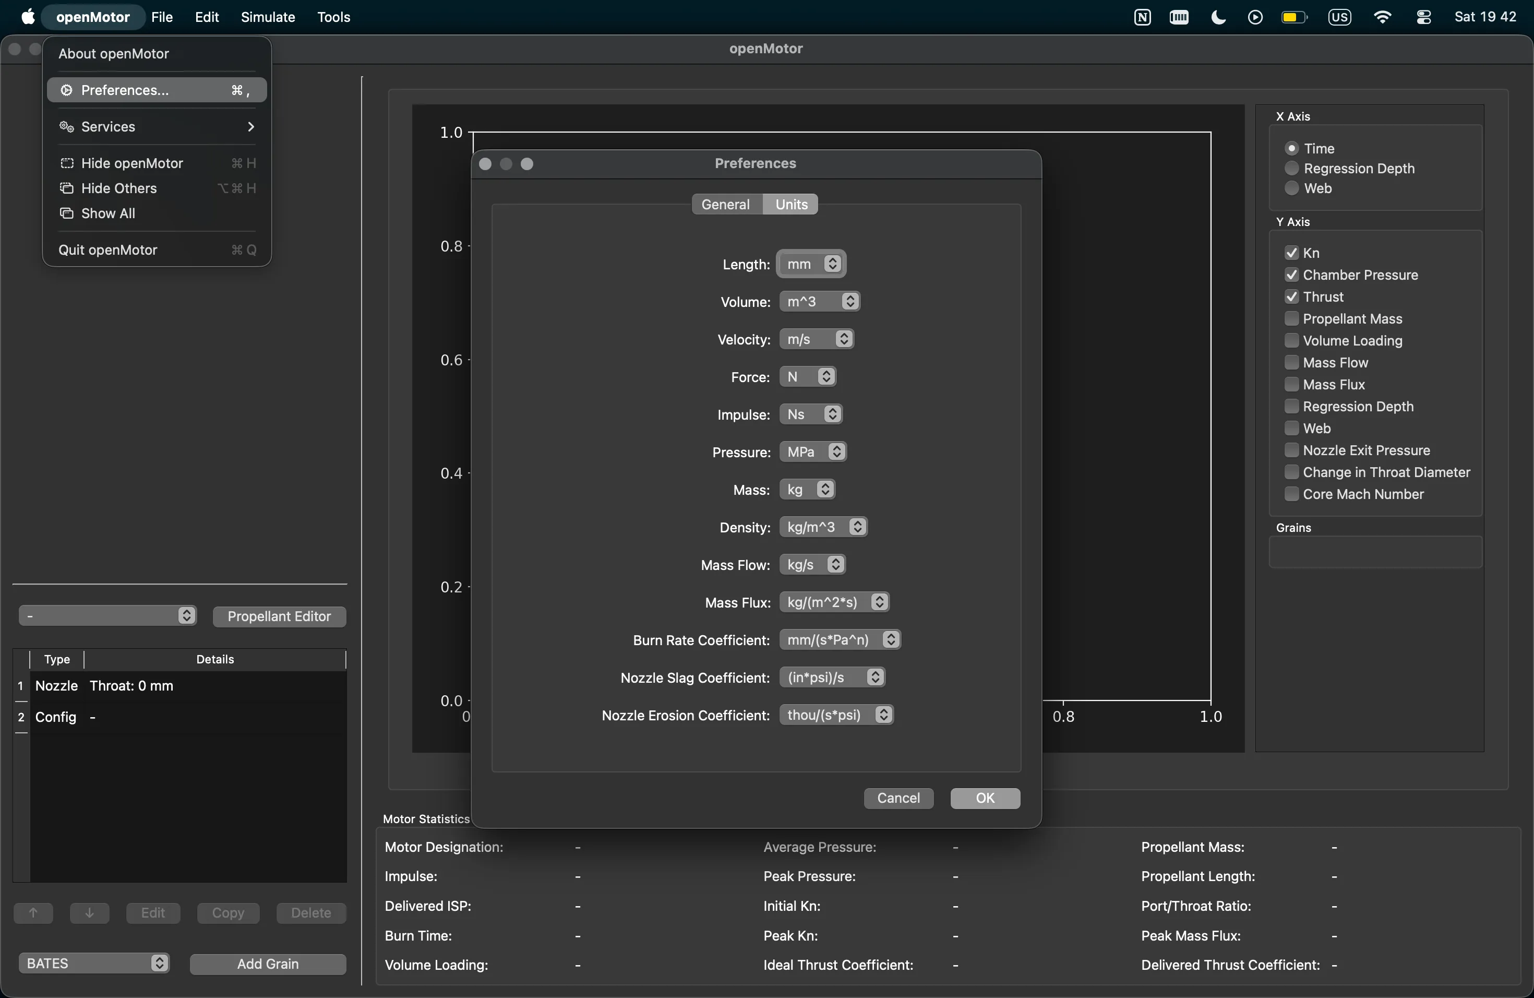Open Nozzle Erosion Coefficient unit dropdown

[836, 715]
